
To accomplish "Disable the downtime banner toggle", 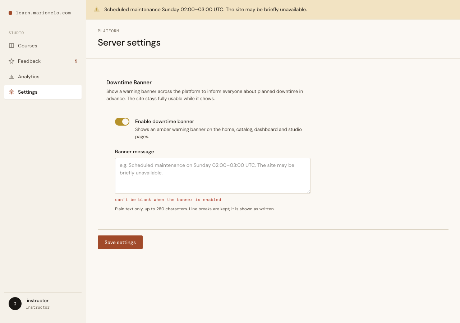I will [122, 122].
